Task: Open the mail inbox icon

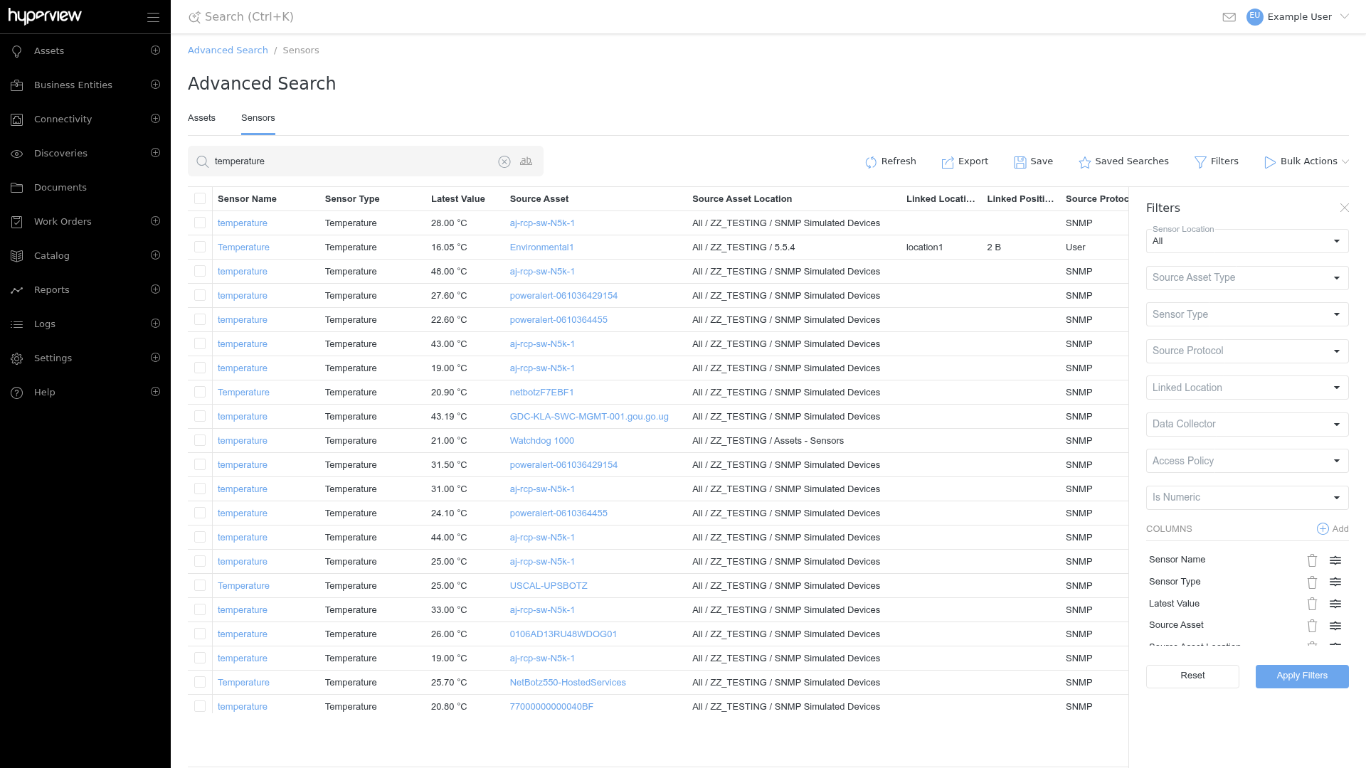Action: pos(1229,17)
